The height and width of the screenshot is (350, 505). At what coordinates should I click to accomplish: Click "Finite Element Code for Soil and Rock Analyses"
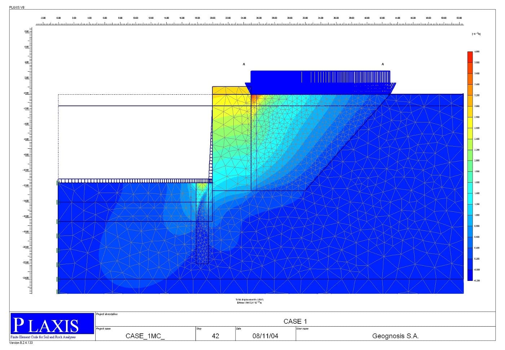click(43, 337)
